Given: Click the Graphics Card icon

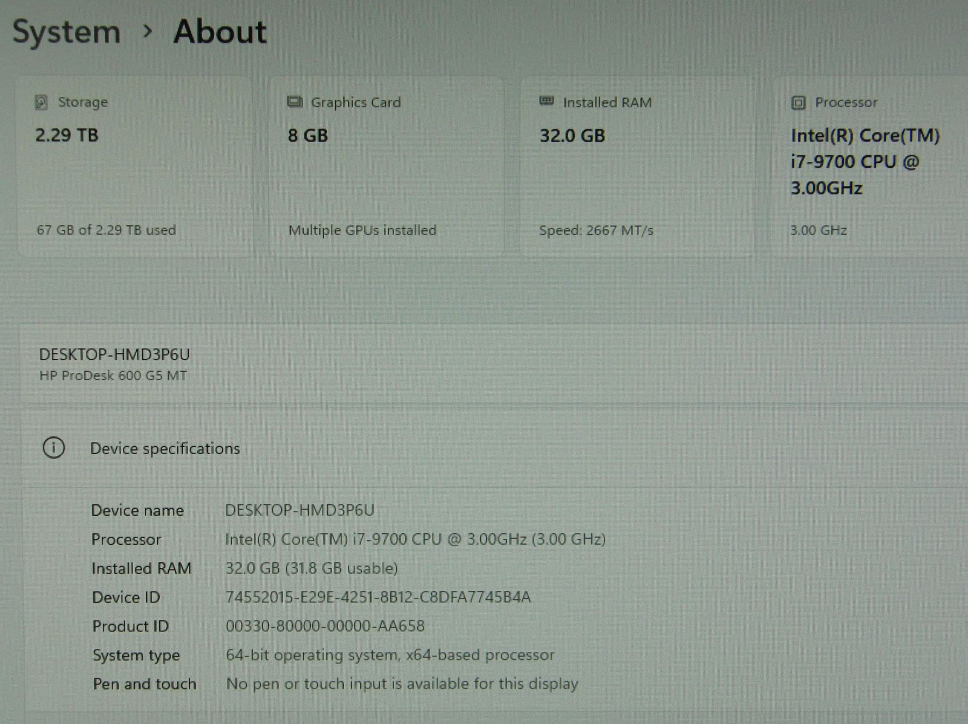Looking at the screenshot, I should (x=295, y=102).
